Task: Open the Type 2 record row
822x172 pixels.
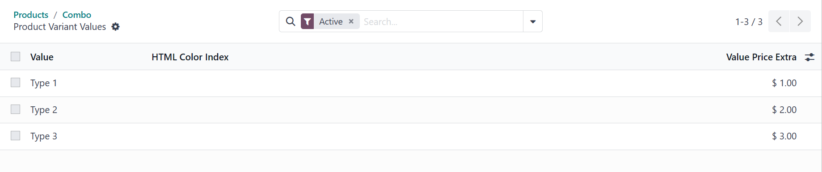Action: coord(411,110)
